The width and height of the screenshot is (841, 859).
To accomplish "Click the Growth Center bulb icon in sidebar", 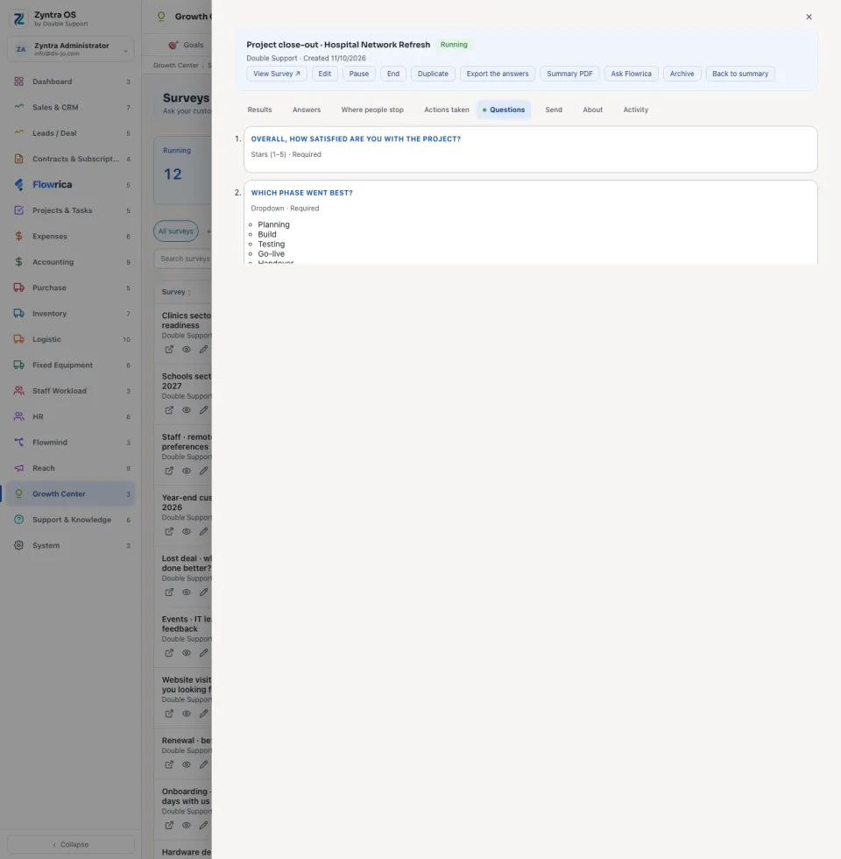I will pyautogui.click(x=18, y=493).
